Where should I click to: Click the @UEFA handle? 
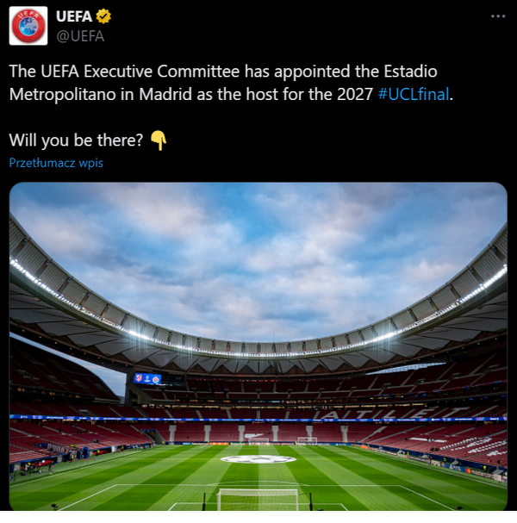80,36
